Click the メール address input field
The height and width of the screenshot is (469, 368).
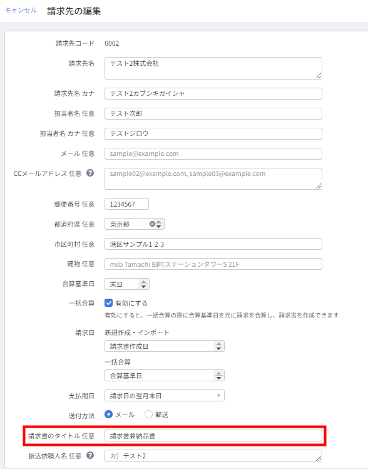tap(213, 154)
